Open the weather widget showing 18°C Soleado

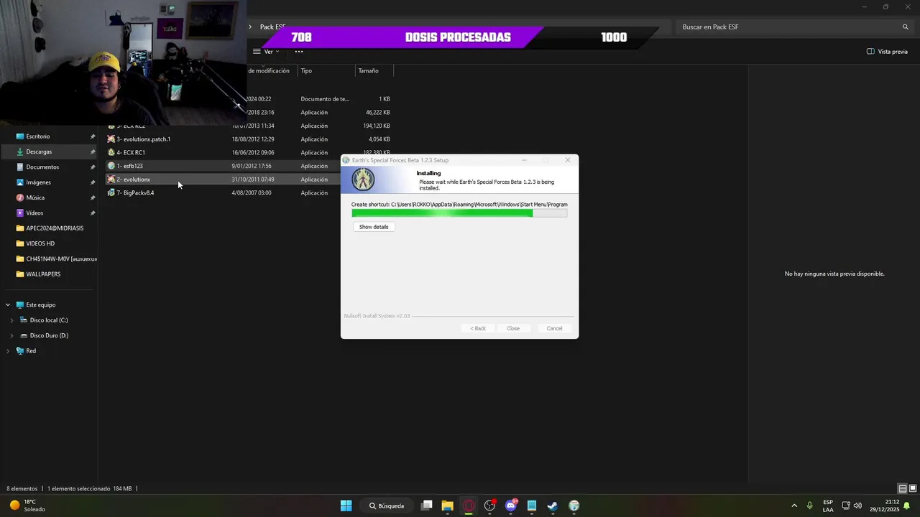(27, 506)
